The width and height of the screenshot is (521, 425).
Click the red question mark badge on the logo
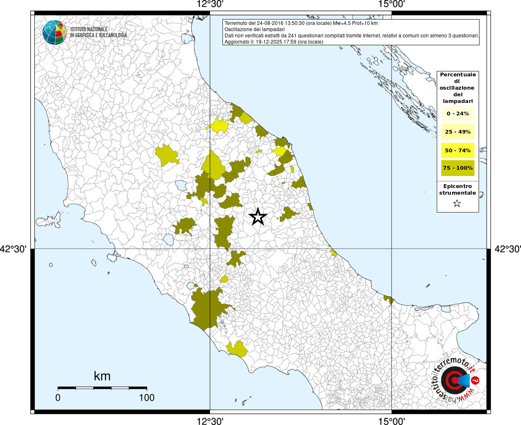(x=476, y=380)
